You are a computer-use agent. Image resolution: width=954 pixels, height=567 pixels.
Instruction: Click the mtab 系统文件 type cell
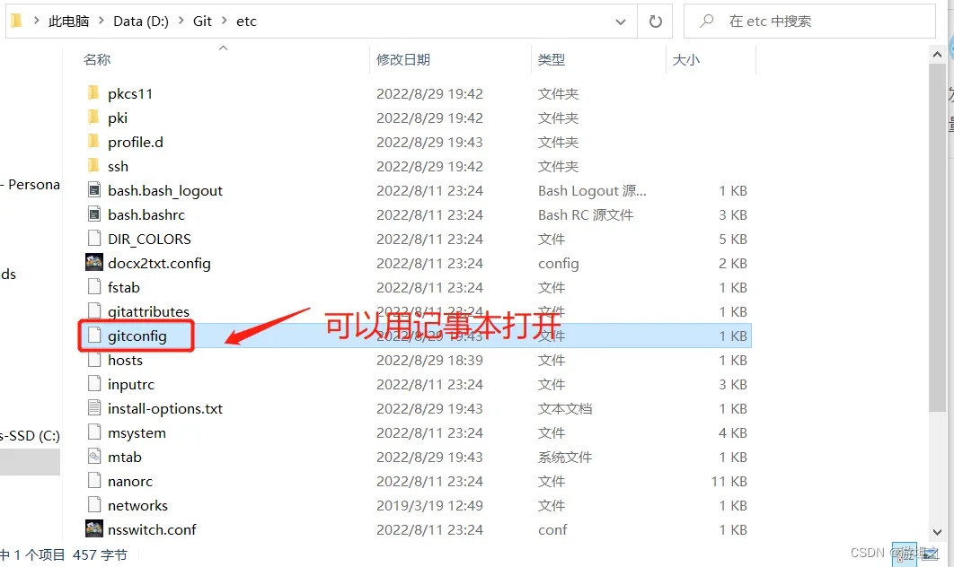[565, 457]
